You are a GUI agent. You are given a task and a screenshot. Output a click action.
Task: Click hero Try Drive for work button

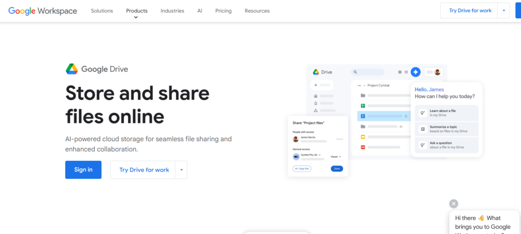point(144,170)
